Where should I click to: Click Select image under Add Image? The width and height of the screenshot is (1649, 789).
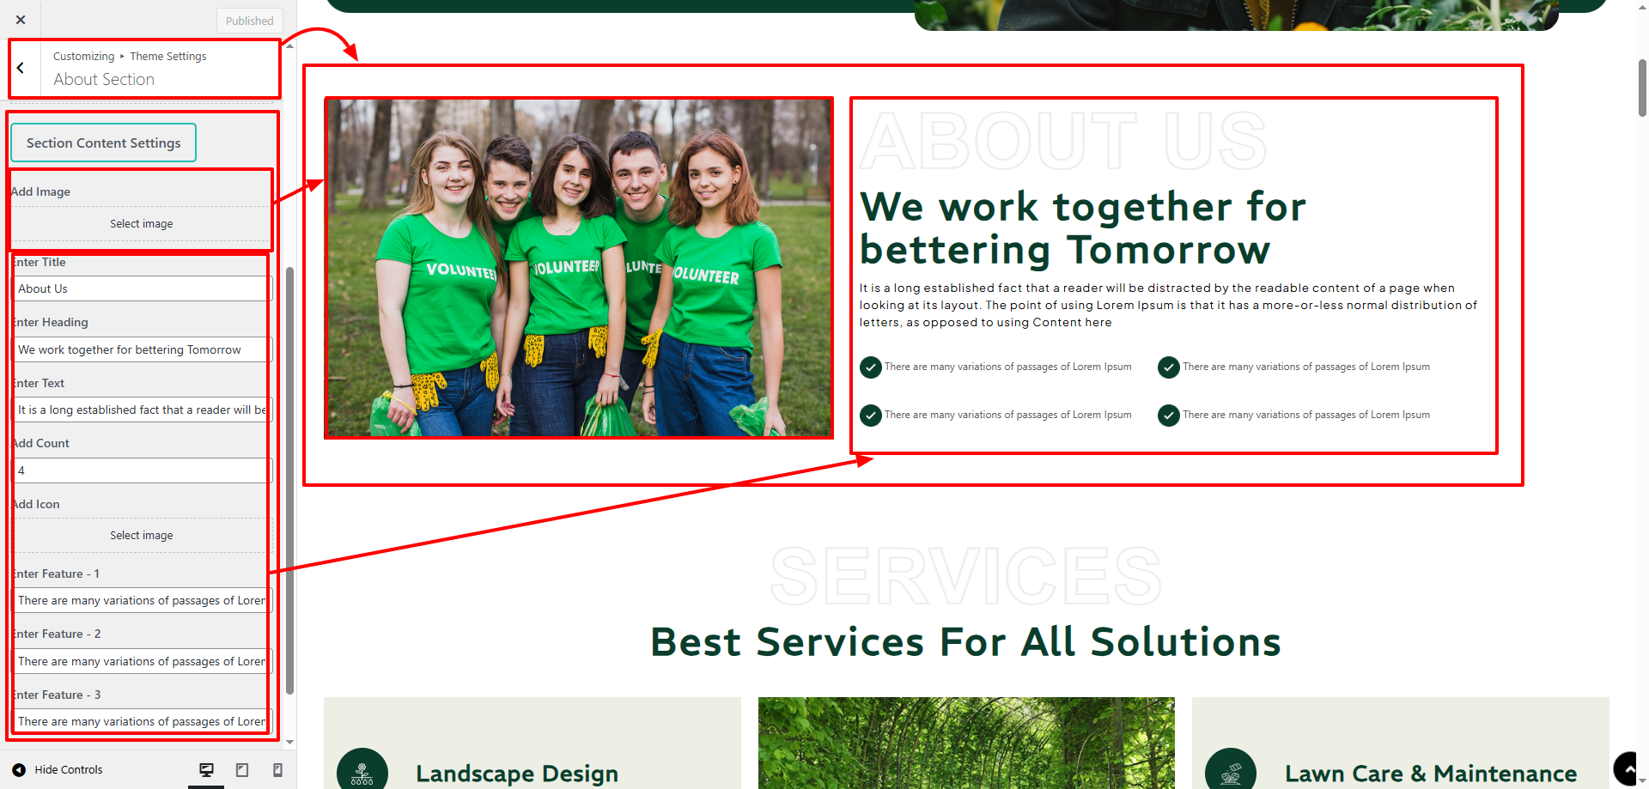click(x=142, y=223)
